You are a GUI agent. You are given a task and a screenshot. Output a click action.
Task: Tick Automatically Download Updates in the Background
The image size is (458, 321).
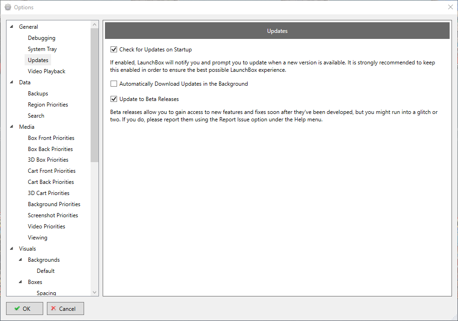pos(114,84)
